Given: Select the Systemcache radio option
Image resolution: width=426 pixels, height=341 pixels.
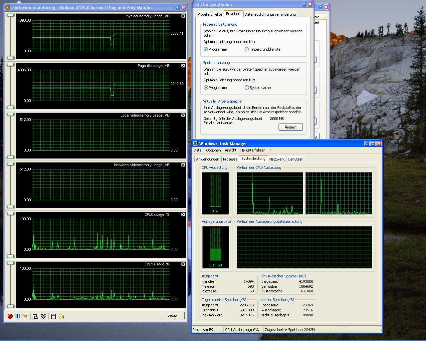Looking at the screenshot, I should tap(258, 88).
